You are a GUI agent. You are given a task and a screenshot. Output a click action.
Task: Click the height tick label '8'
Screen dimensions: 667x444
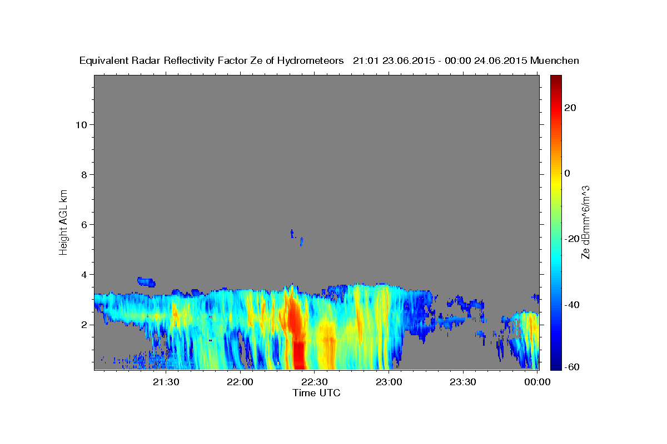point(83,174)
